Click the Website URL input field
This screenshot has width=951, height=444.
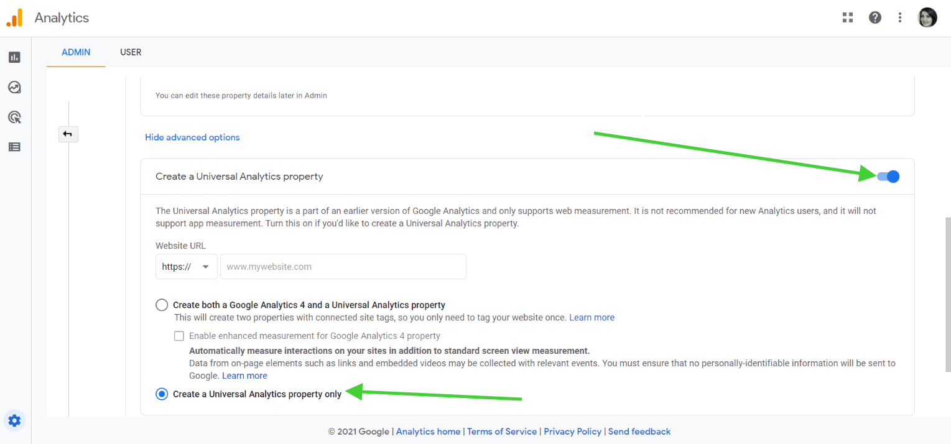[x=343, y=266]
